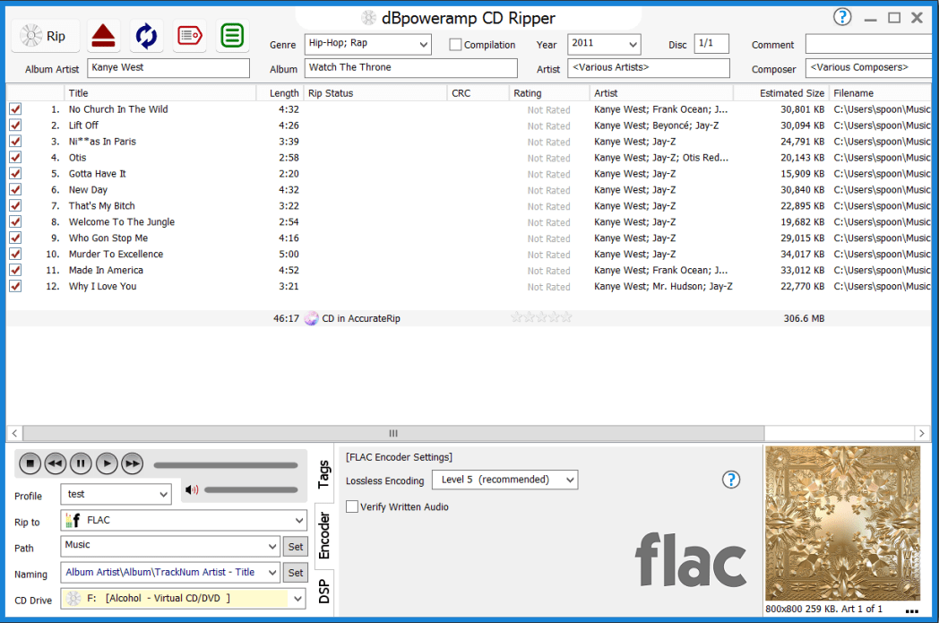This screenshot has width=939, height=623.
Task: Open the Genre dropdown
Action: pos(422,44)
